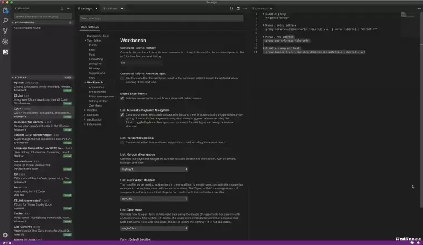
Task: Click the feedback smiley in status bar
Action: click(412, 243)
